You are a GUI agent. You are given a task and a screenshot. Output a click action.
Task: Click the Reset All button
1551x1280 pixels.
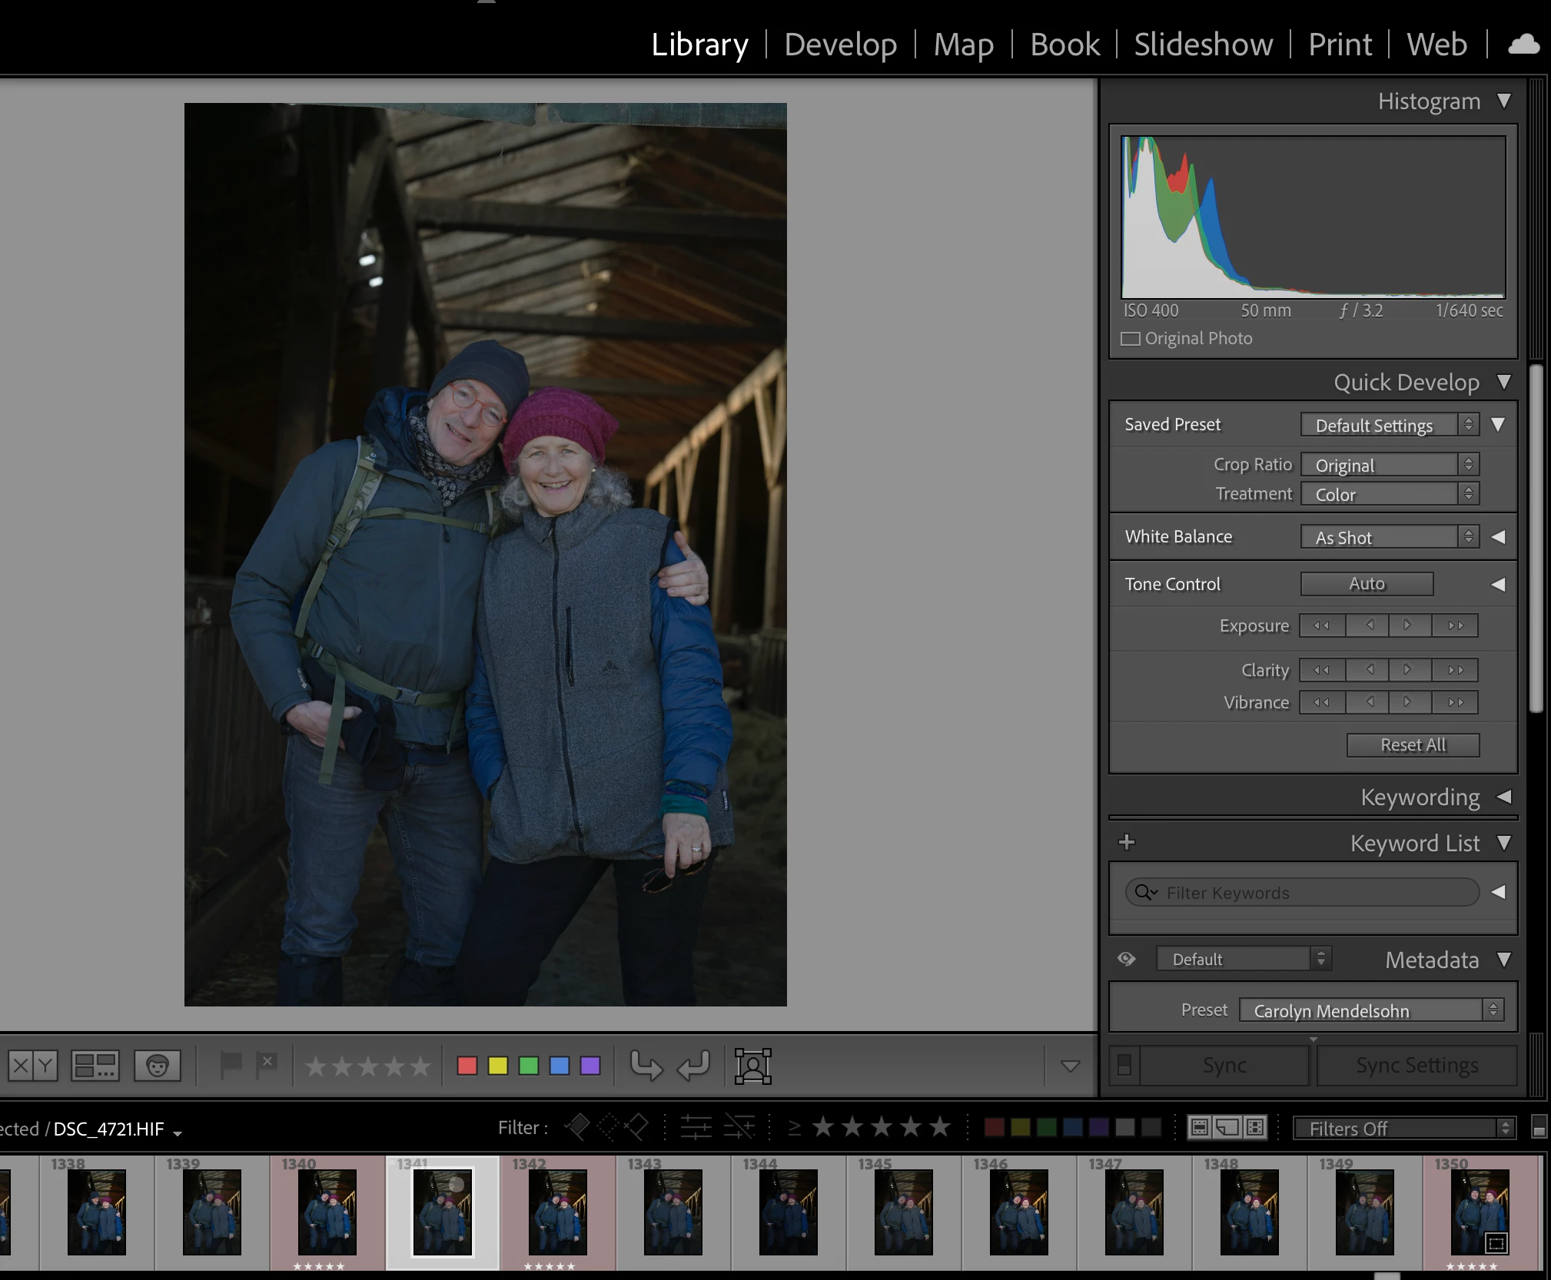pyautogui.click(x=1413, y=744)
